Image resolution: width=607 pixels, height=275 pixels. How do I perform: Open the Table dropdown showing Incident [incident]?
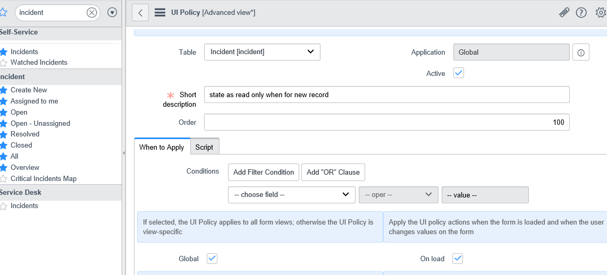tap(262, 52)
